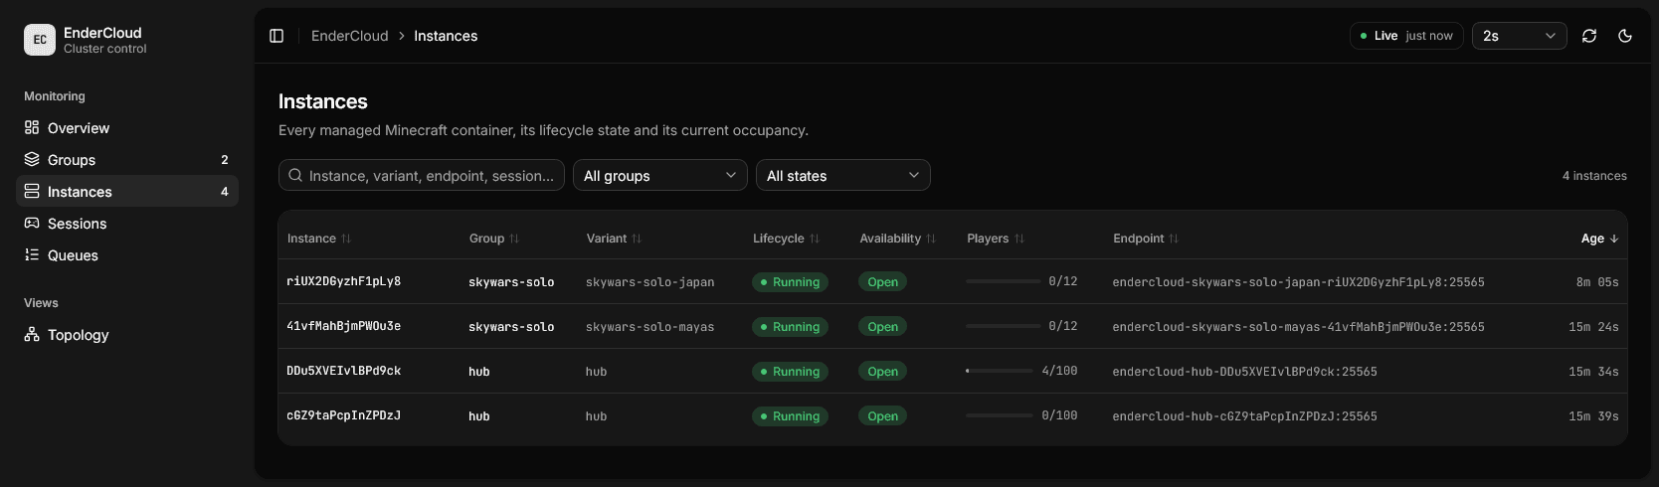Open Overview in the sidebar

[127, 128]
